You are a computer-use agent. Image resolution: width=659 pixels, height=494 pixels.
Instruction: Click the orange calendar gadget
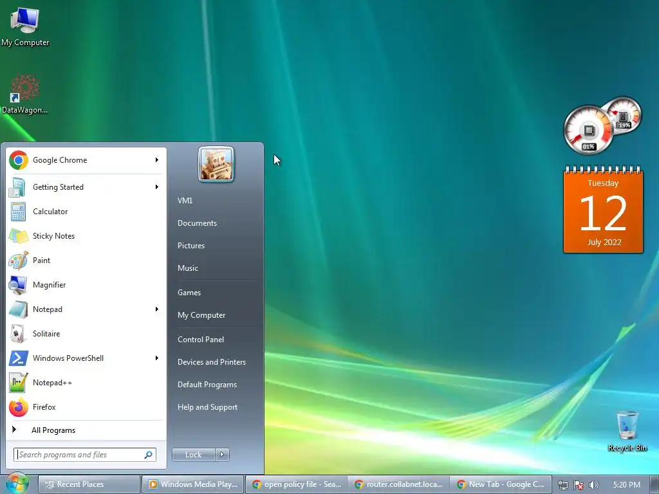[x=603, y=210]
